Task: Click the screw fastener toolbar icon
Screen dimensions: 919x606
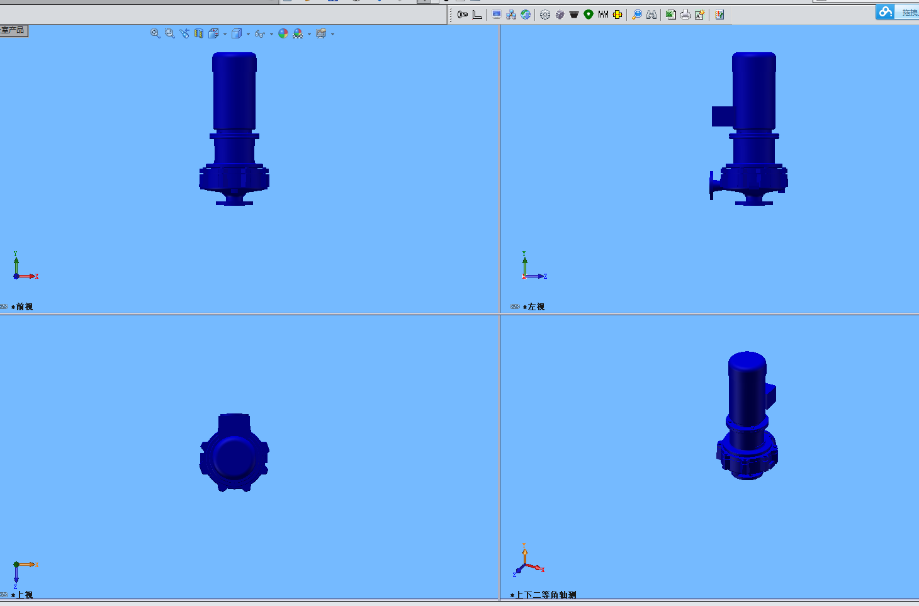Action: (463, 14)
